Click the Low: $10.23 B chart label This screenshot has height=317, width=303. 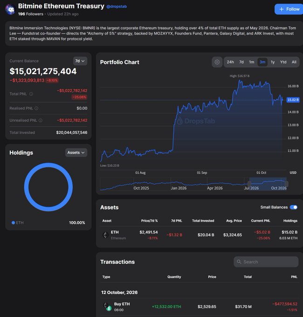pos(110,165)
